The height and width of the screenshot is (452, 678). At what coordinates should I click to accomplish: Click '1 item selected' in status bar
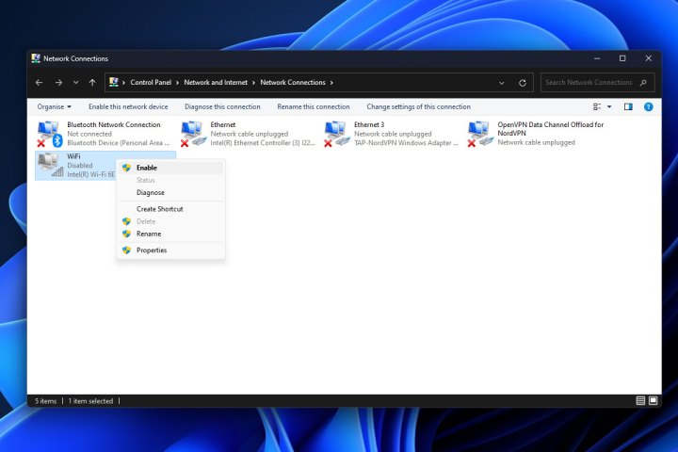[x=90, y=401]
